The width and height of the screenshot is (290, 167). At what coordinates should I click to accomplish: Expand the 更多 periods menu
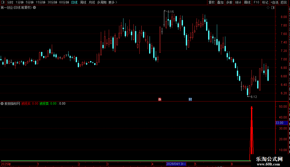pos(113,2)
